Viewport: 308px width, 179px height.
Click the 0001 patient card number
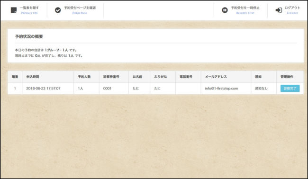point(107,89)
